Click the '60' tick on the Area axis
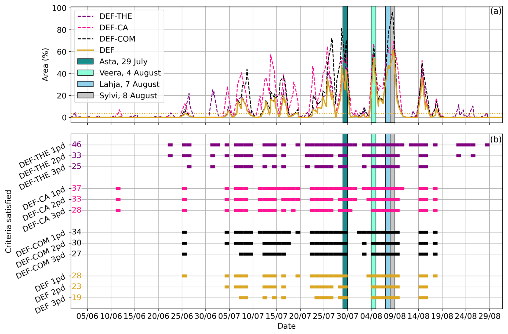Image resolution: width=508 pixels, height=334 pixels. point(62,52)
